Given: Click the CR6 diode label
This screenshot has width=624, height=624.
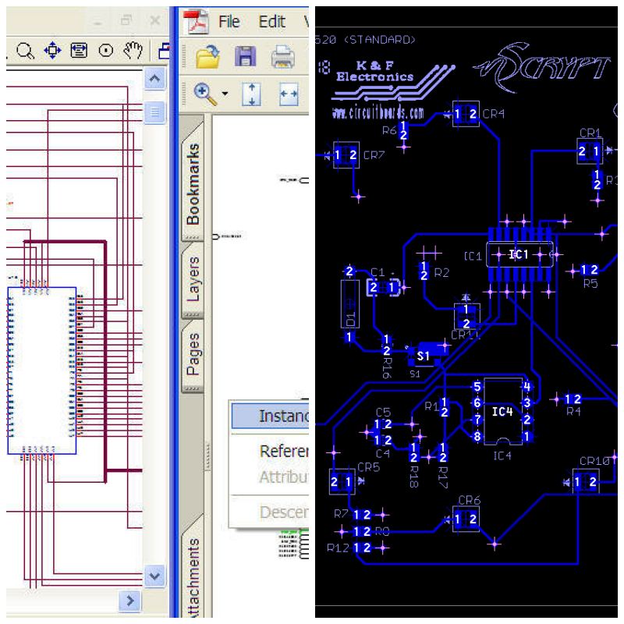Looking at the screenshot, I should coord(470,500).
